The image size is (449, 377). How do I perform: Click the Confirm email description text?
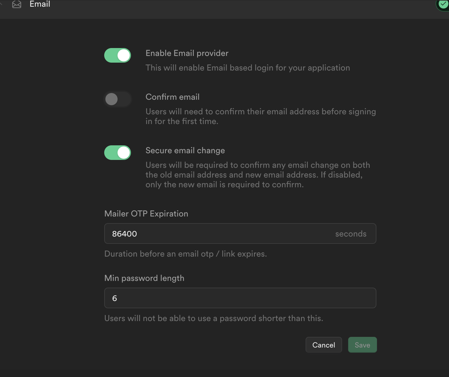click(261, 116)
